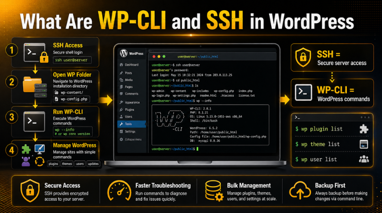Click the Backup First cloud upload icon
The height and width of the screenshot is (213, 382).
(x=300, y=191)
